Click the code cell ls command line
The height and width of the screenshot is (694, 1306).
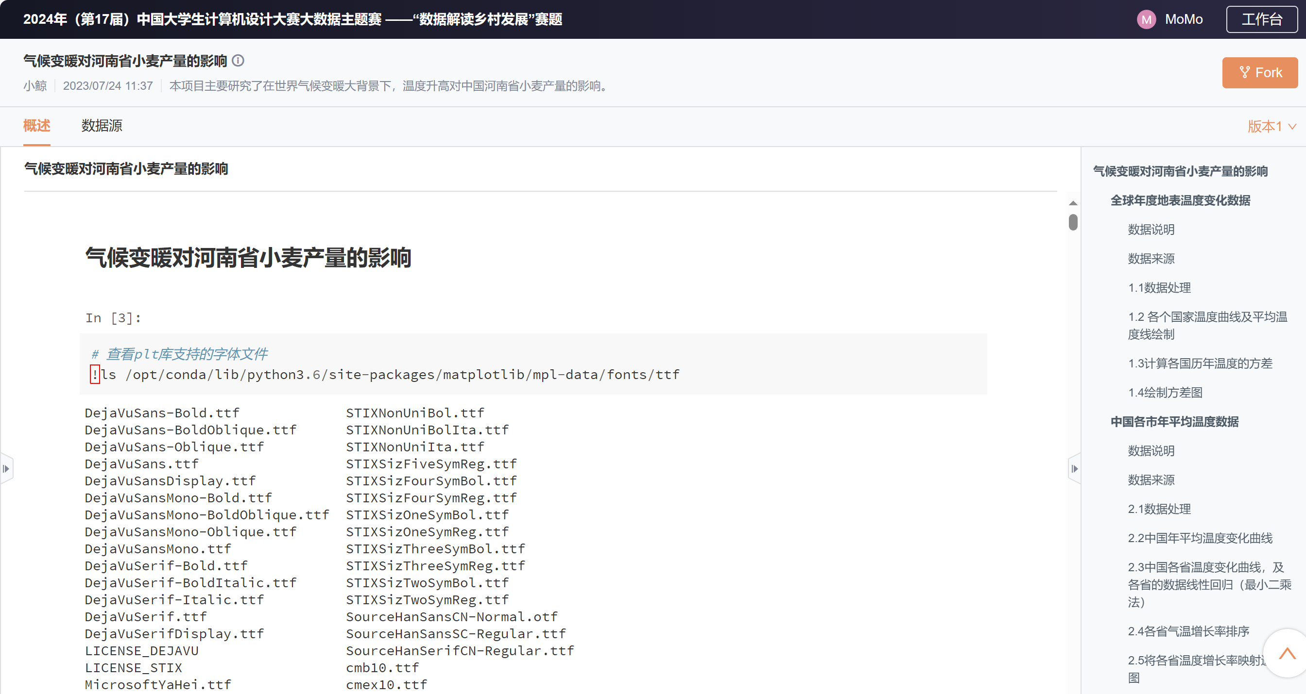click(385, 374)
